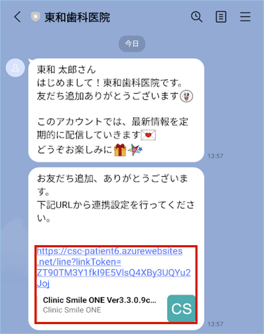Open the hamburger menu in header

(x=245, y=17)
